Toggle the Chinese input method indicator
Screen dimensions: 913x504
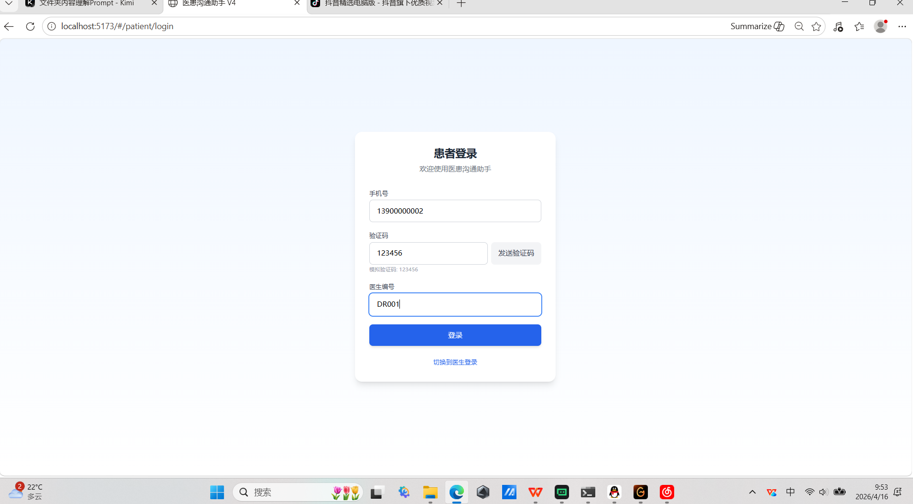790,492
